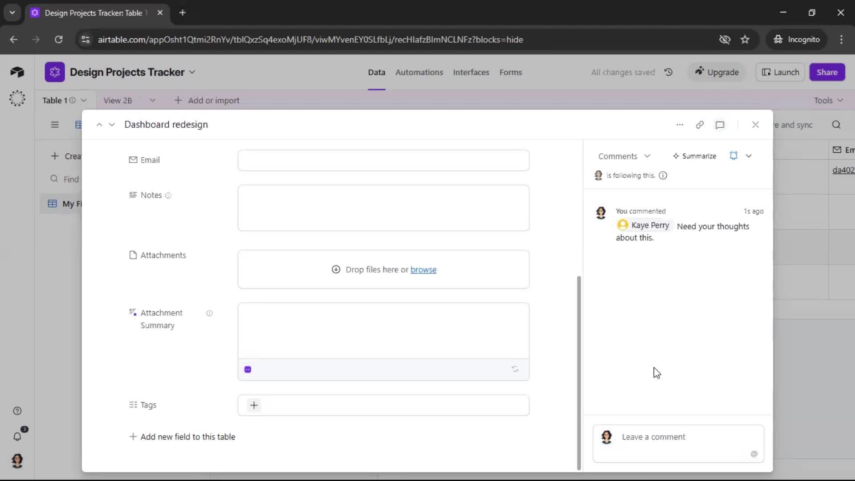
Task: Bookmark this page with the star icon
Action: (745, 40)
